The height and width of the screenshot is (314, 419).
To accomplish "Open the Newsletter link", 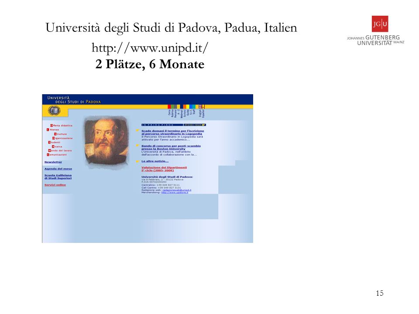I will tap(53, 162).
